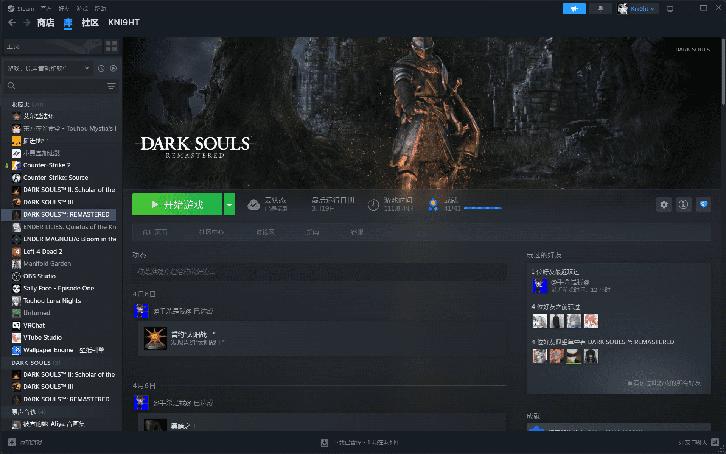Go to the 商店 tab
Viewport: 726px width, 454px height.
click(x=46, y=22)
